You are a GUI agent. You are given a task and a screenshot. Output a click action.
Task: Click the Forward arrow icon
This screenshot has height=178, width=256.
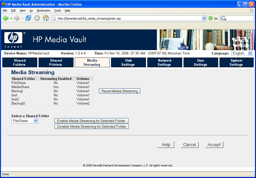pos(17,18)
